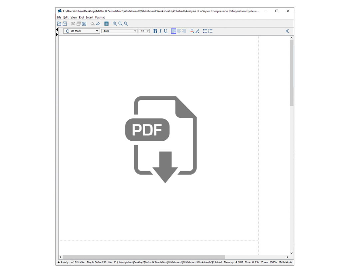349x277 pixels.
Task: Toggle Bold formatting
Action: coord(155,31)
